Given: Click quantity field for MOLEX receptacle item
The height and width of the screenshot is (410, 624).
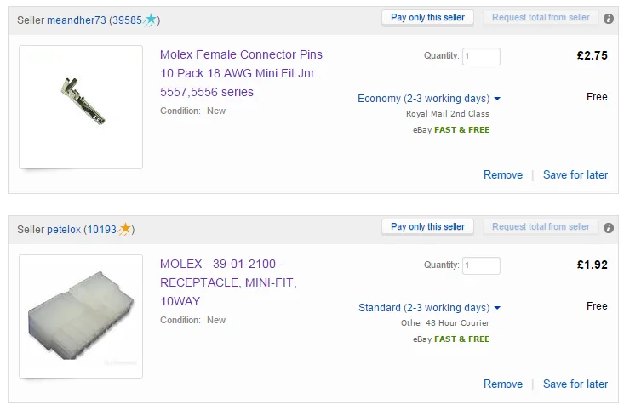Looking at the screenshot, I should click(481, 265).
